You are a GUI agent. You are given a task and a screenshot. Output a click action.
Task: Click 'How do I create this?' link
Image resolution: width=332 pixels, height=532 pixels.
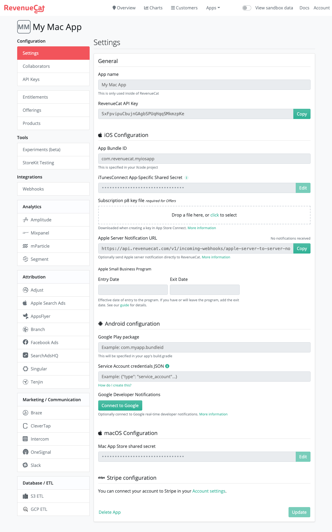point(115,385)
